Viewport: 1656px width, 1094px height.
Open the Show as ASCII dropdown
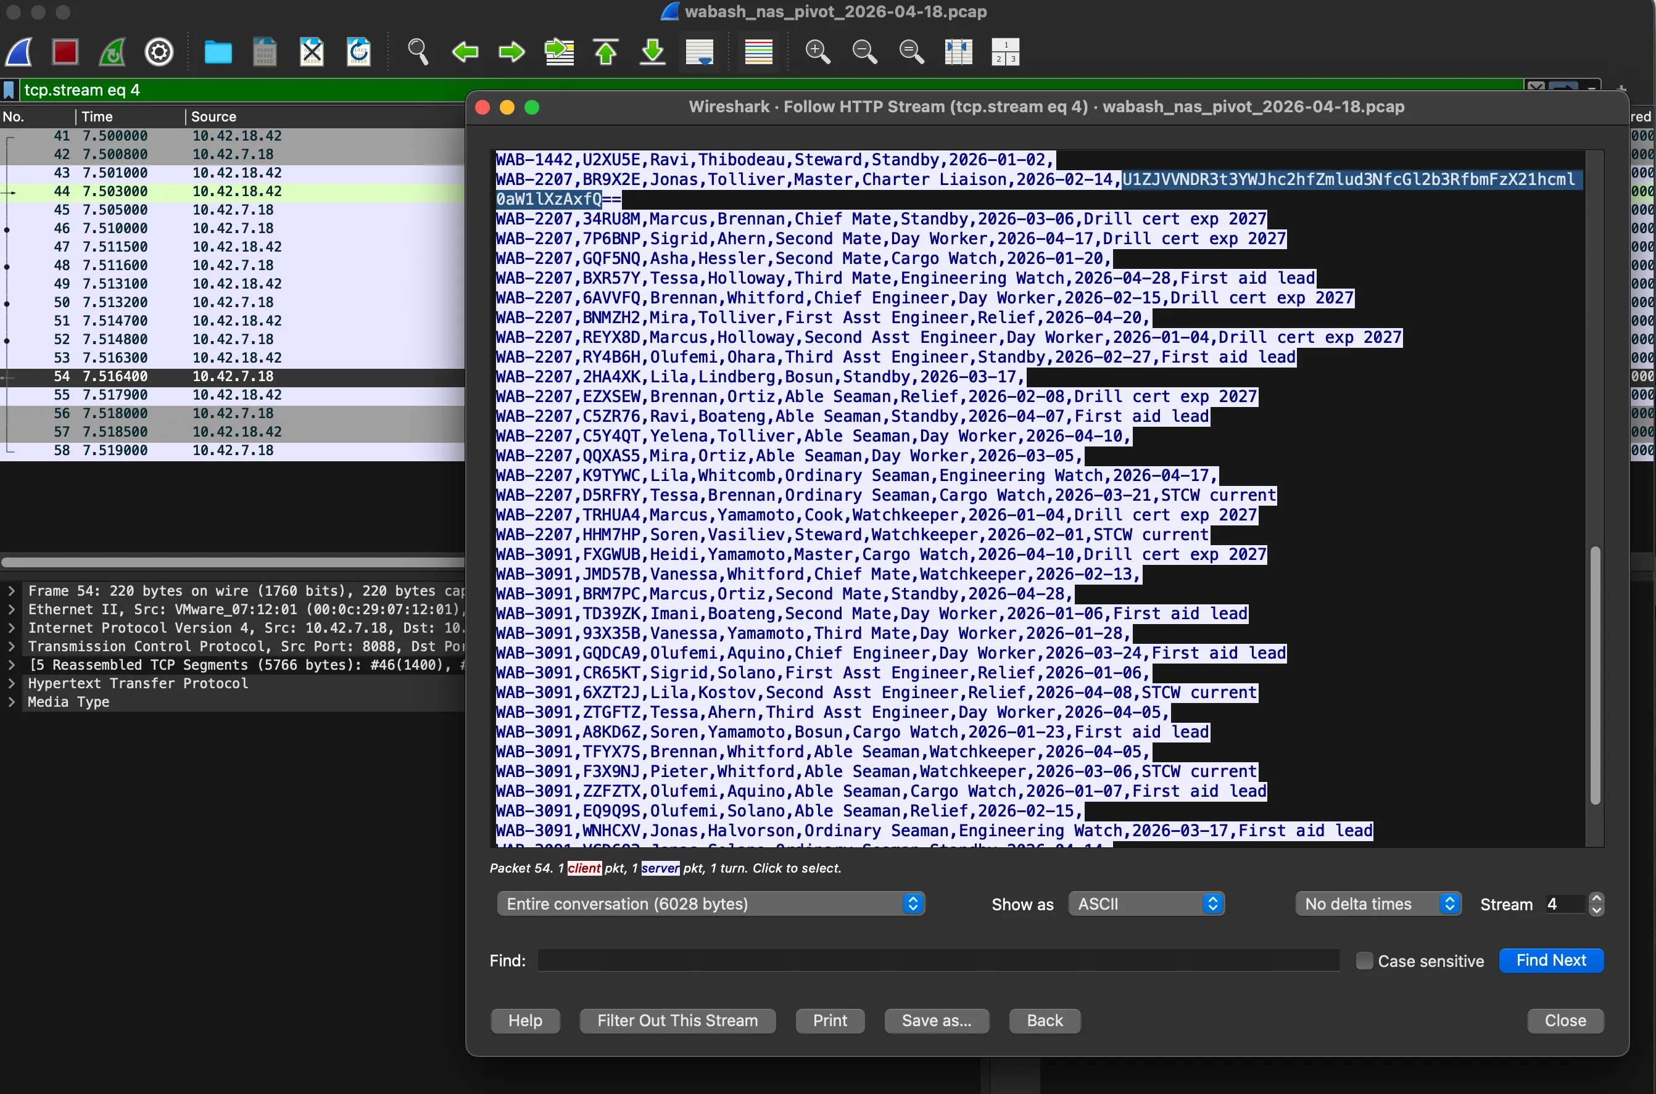[1146, 903]
